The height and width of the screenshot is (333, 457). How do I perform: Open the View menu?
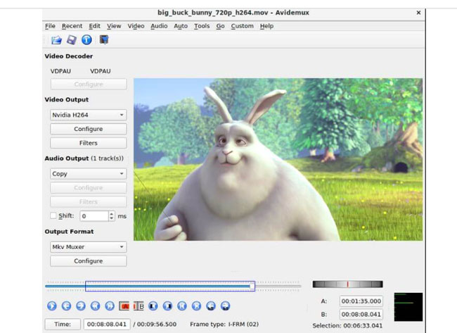114,26
